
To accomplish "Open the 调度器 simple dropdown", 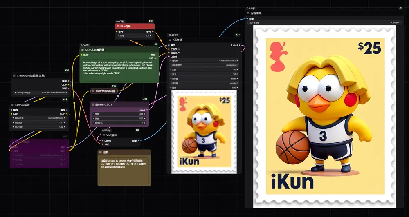I will pos(205,83).
